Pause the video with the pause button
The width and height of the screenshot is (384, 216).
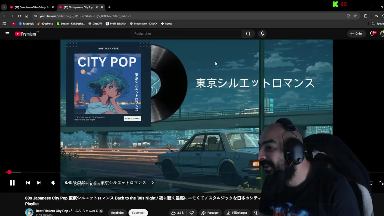click(12, 183)
